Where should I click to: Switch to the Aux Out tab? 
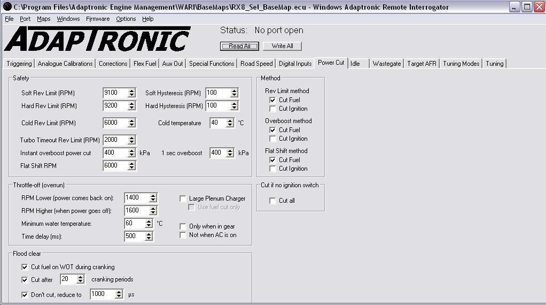173,64
